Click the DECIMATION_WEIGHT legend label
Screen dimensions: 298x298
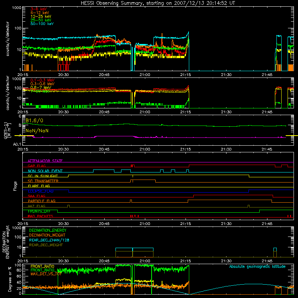pos(47,235)
